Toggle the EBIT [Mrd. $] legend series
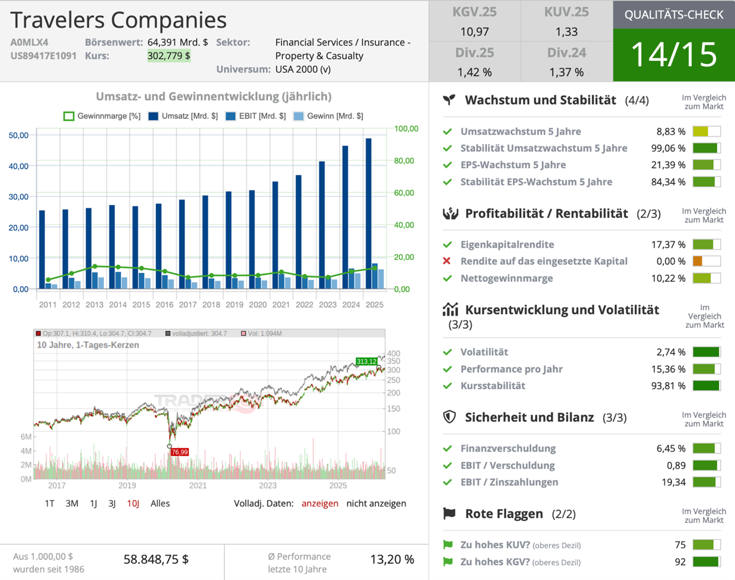 [256, 116]
